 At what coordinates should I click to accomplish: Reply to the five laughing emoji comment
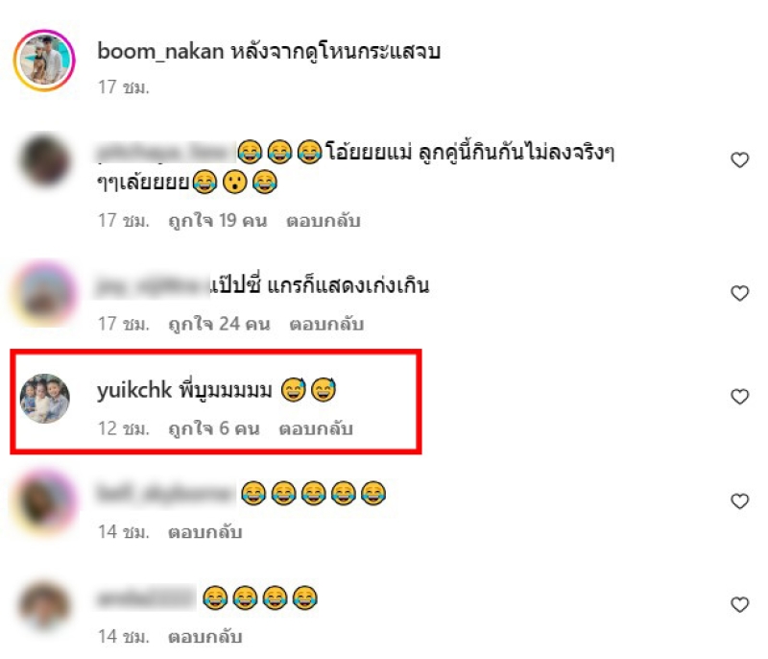point(205,532)
